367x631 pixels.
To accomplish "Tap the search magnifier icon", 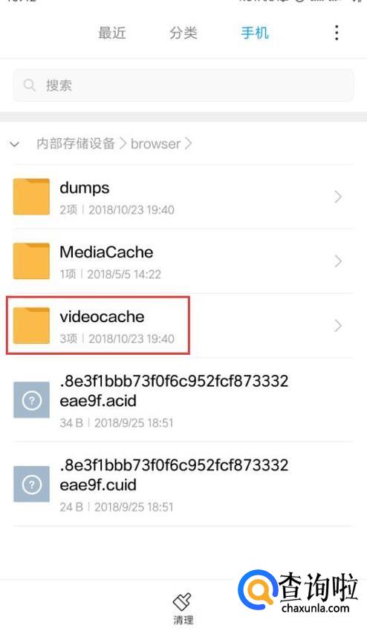I will (30, 85).
